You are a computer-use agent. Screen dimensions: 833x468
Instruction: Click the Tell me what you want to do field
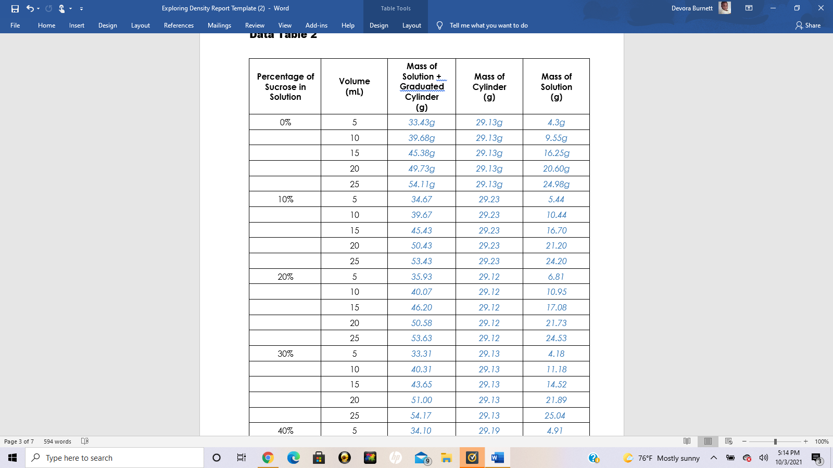(x=488, y=25)
